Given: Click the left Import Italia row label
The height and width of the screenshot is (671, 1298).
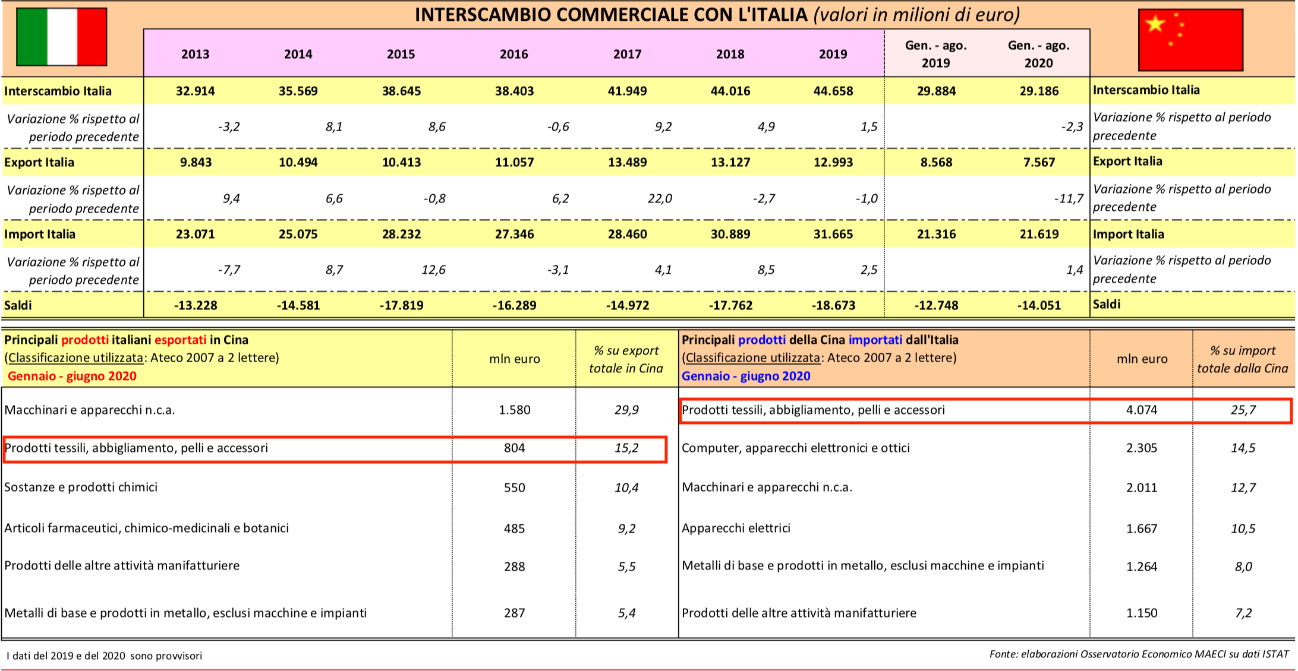Looking at the screenshot, I should (x=40, y=234).
